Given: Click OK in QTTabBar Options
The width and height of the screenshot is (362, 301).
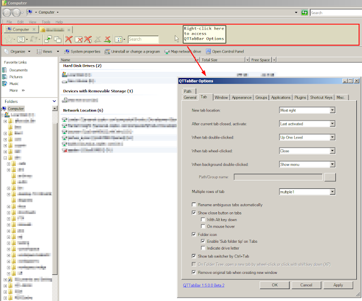Looking at the screenshot, I should [274, 285].
